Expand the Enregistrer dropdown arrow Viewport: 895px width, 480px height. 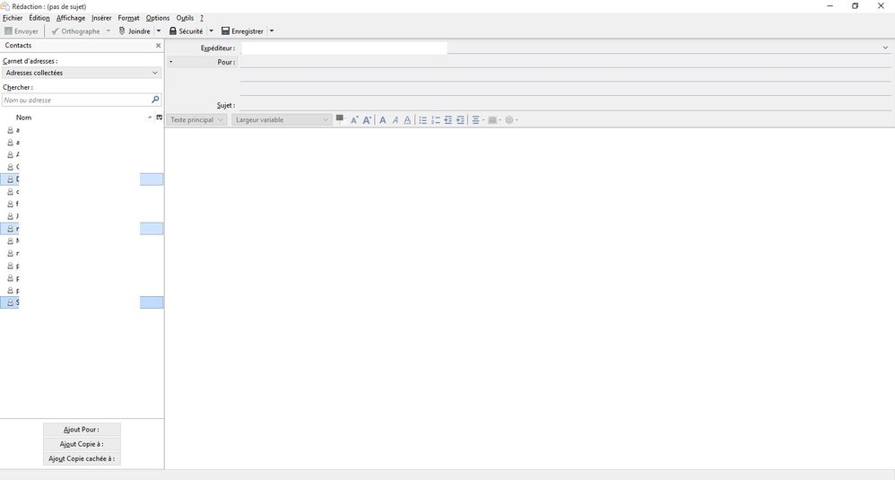(272, 31)
